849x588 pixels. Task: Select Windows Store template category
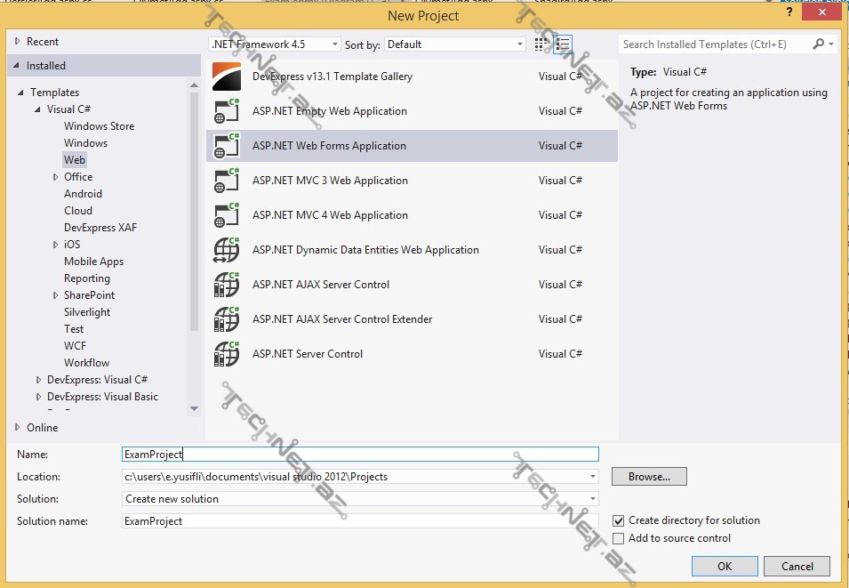point(99,126)
